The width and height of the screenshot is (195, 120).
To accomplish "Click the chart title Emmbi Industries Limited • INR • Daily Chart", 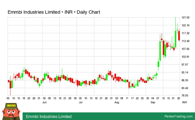I will (54, 12).
